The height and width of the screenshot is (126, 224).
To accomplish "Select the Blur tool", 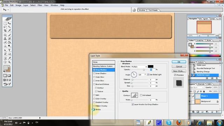I will tap(5, 46).
